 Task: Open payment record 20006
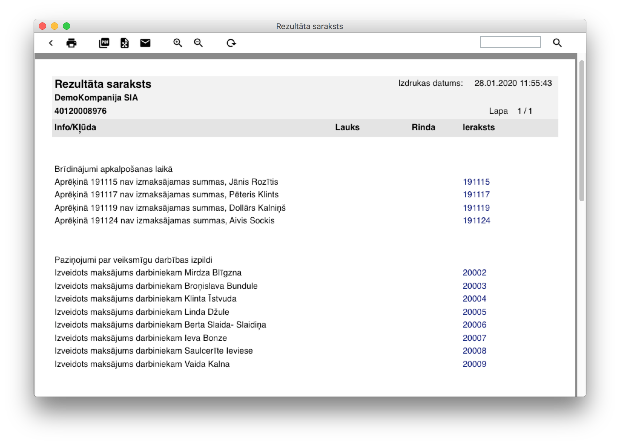tap(474, 325)
